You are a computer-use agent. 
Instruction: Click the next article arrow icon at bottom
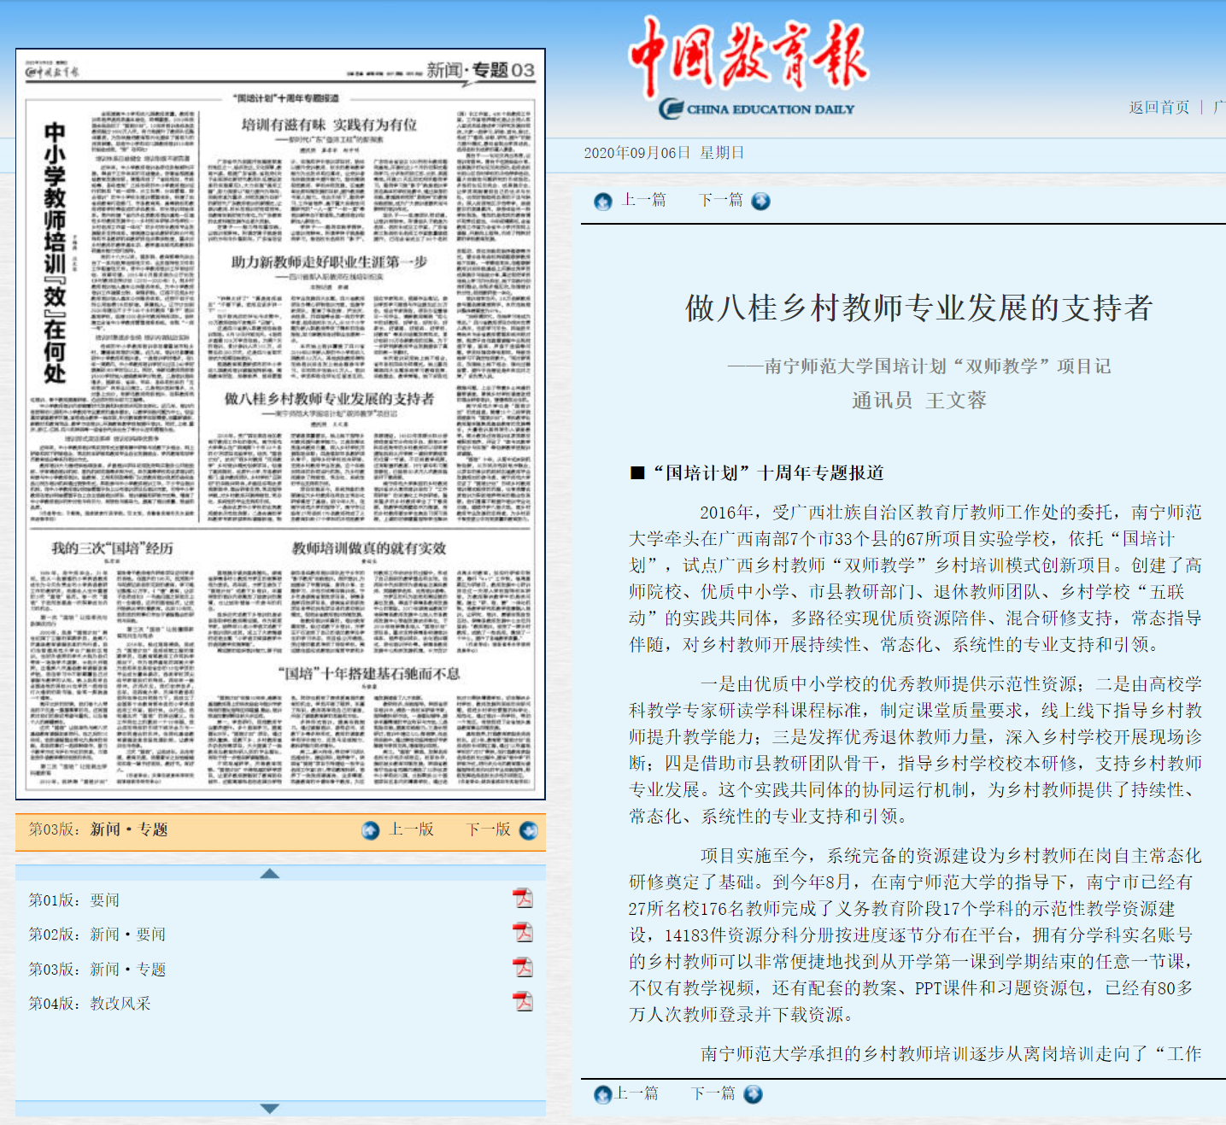click(x=753, y=1094)
